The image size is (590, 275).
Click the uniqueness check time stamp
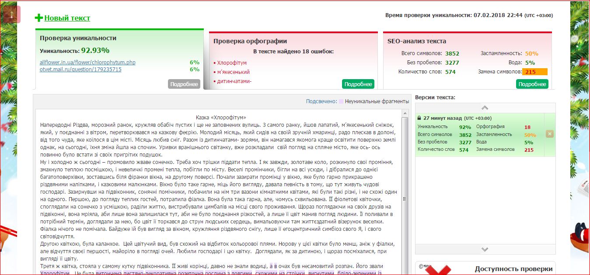pyautogui.click(x=469, y=15)
